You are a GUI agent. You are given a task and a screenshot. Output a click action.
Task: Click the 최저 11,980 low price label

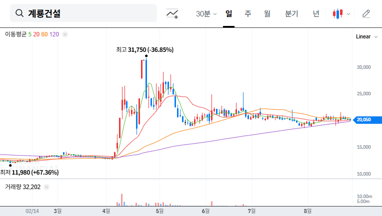29,173
